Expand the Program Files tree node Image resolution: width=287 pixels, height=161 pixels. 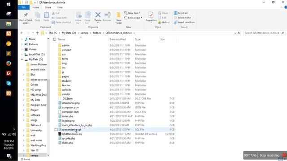coord(24,105)
